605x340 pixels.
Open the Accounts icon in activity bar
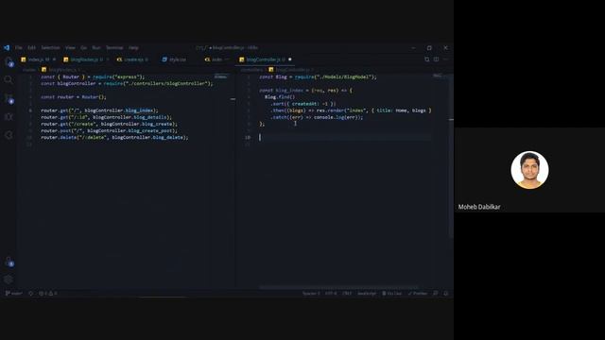click(9, 261)
